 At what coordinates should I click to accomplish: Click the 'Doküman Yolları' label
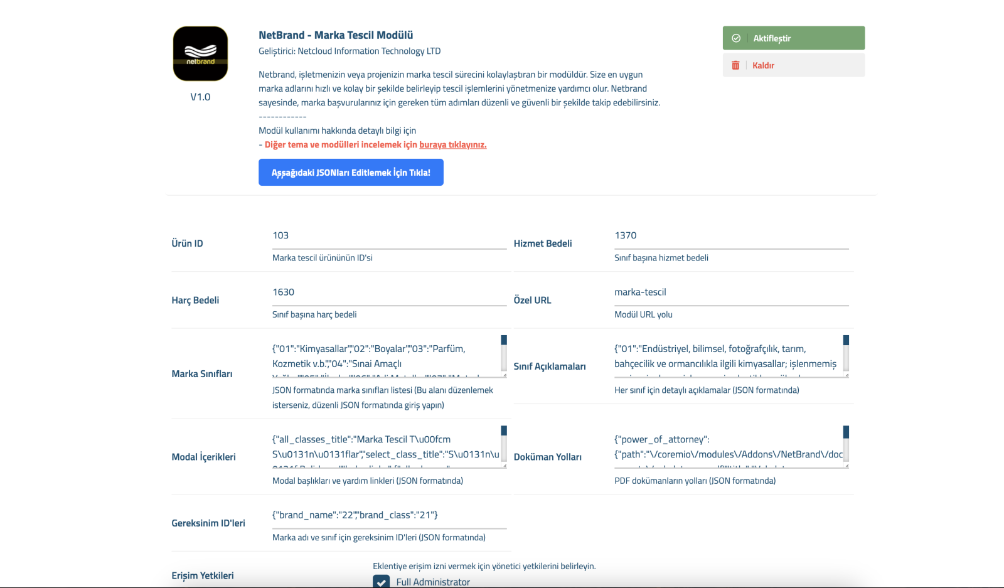(548, 457)
